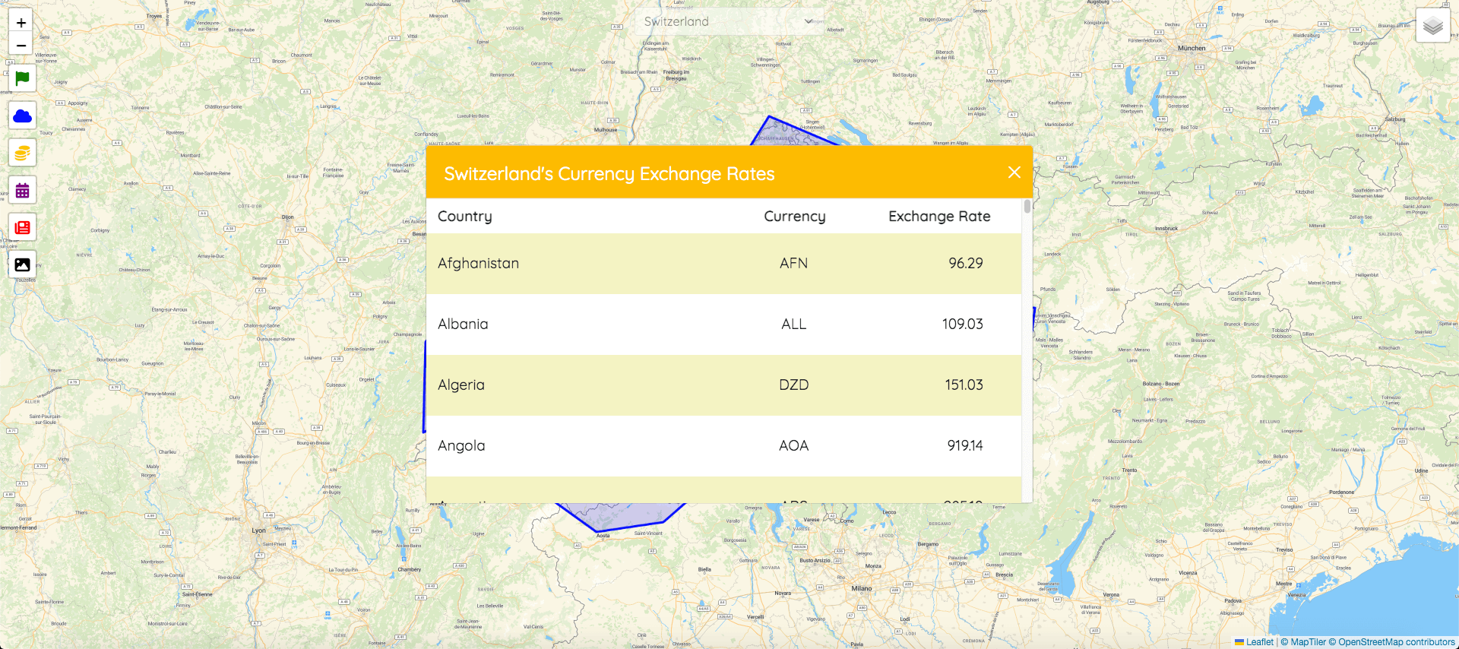
Task: Close the Currency Exchange Rates popup
Action: [1014, 173]
